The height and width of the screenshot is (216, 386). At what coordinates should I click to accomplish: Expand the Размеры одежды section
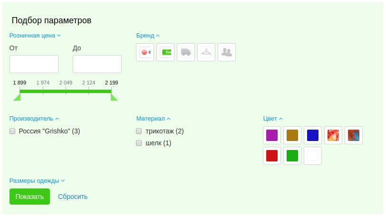(37, 181)
